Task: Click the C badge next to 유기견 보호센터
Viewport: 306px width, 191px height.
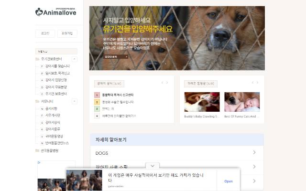Action: 42,94
